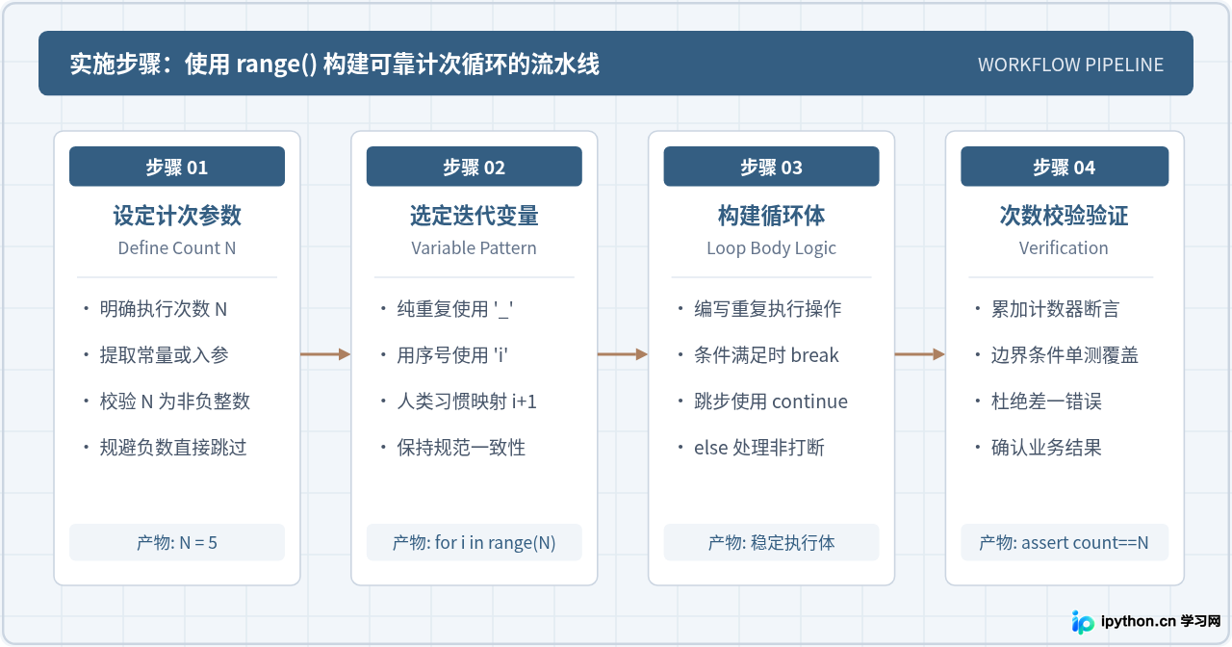Screen dimensions: 1232x647
Task: Click the bullet '纯重复使用 '_''
Action: (x=454, y=309)
